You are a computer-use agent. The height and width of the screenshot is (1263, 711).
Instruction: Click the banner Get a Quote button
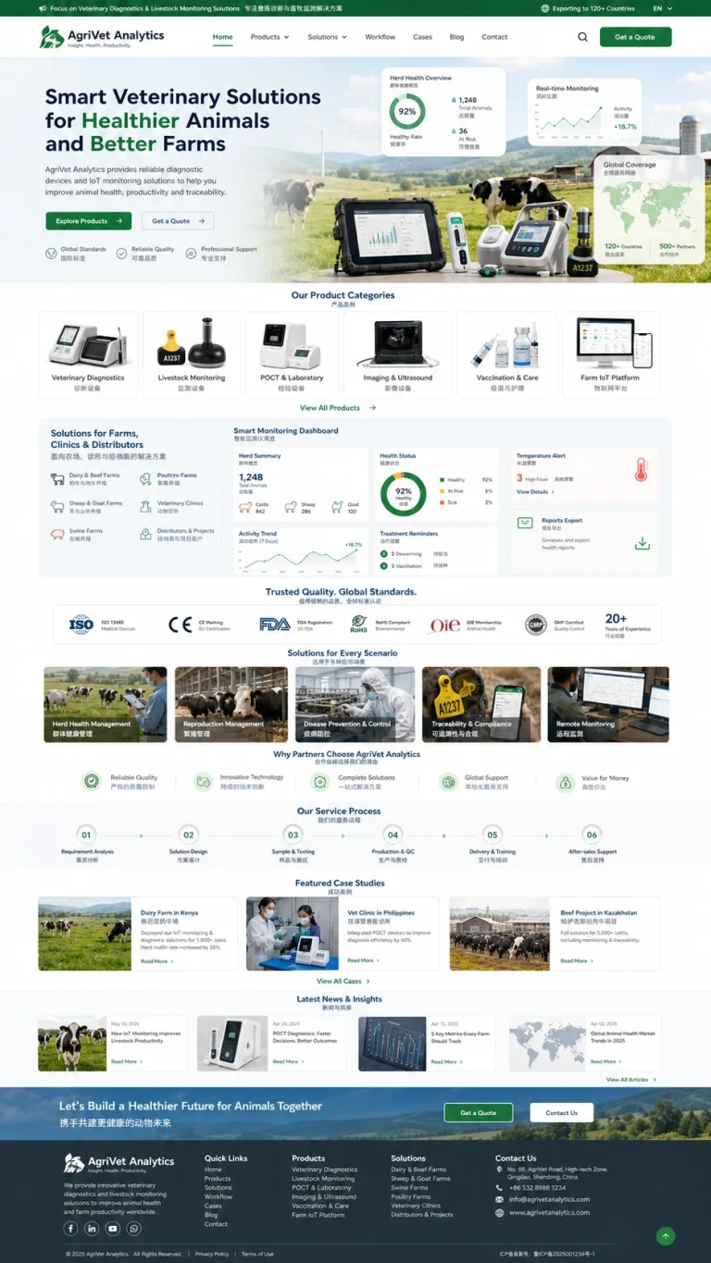(x=478, y=1113)
